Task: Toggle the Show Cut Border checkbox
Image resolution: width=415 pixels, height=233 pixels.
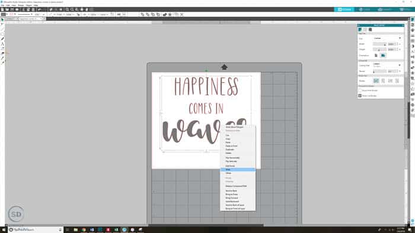Action: coord(360,96)
